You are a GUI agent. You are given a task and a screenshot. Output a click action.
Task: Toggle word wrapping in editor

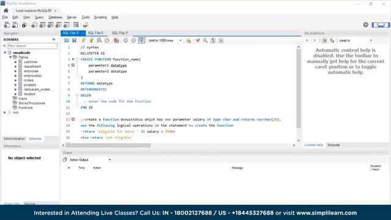(x=221, y=40)
